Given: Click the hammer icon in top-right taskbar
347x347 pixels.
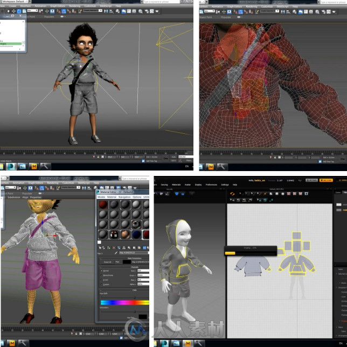Looking at the screenshot, I should [x=222, y=167].
